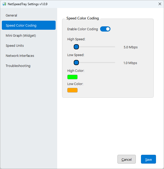
Task: Select the Speed Color Coding section
Action: (x=29, y=25)
